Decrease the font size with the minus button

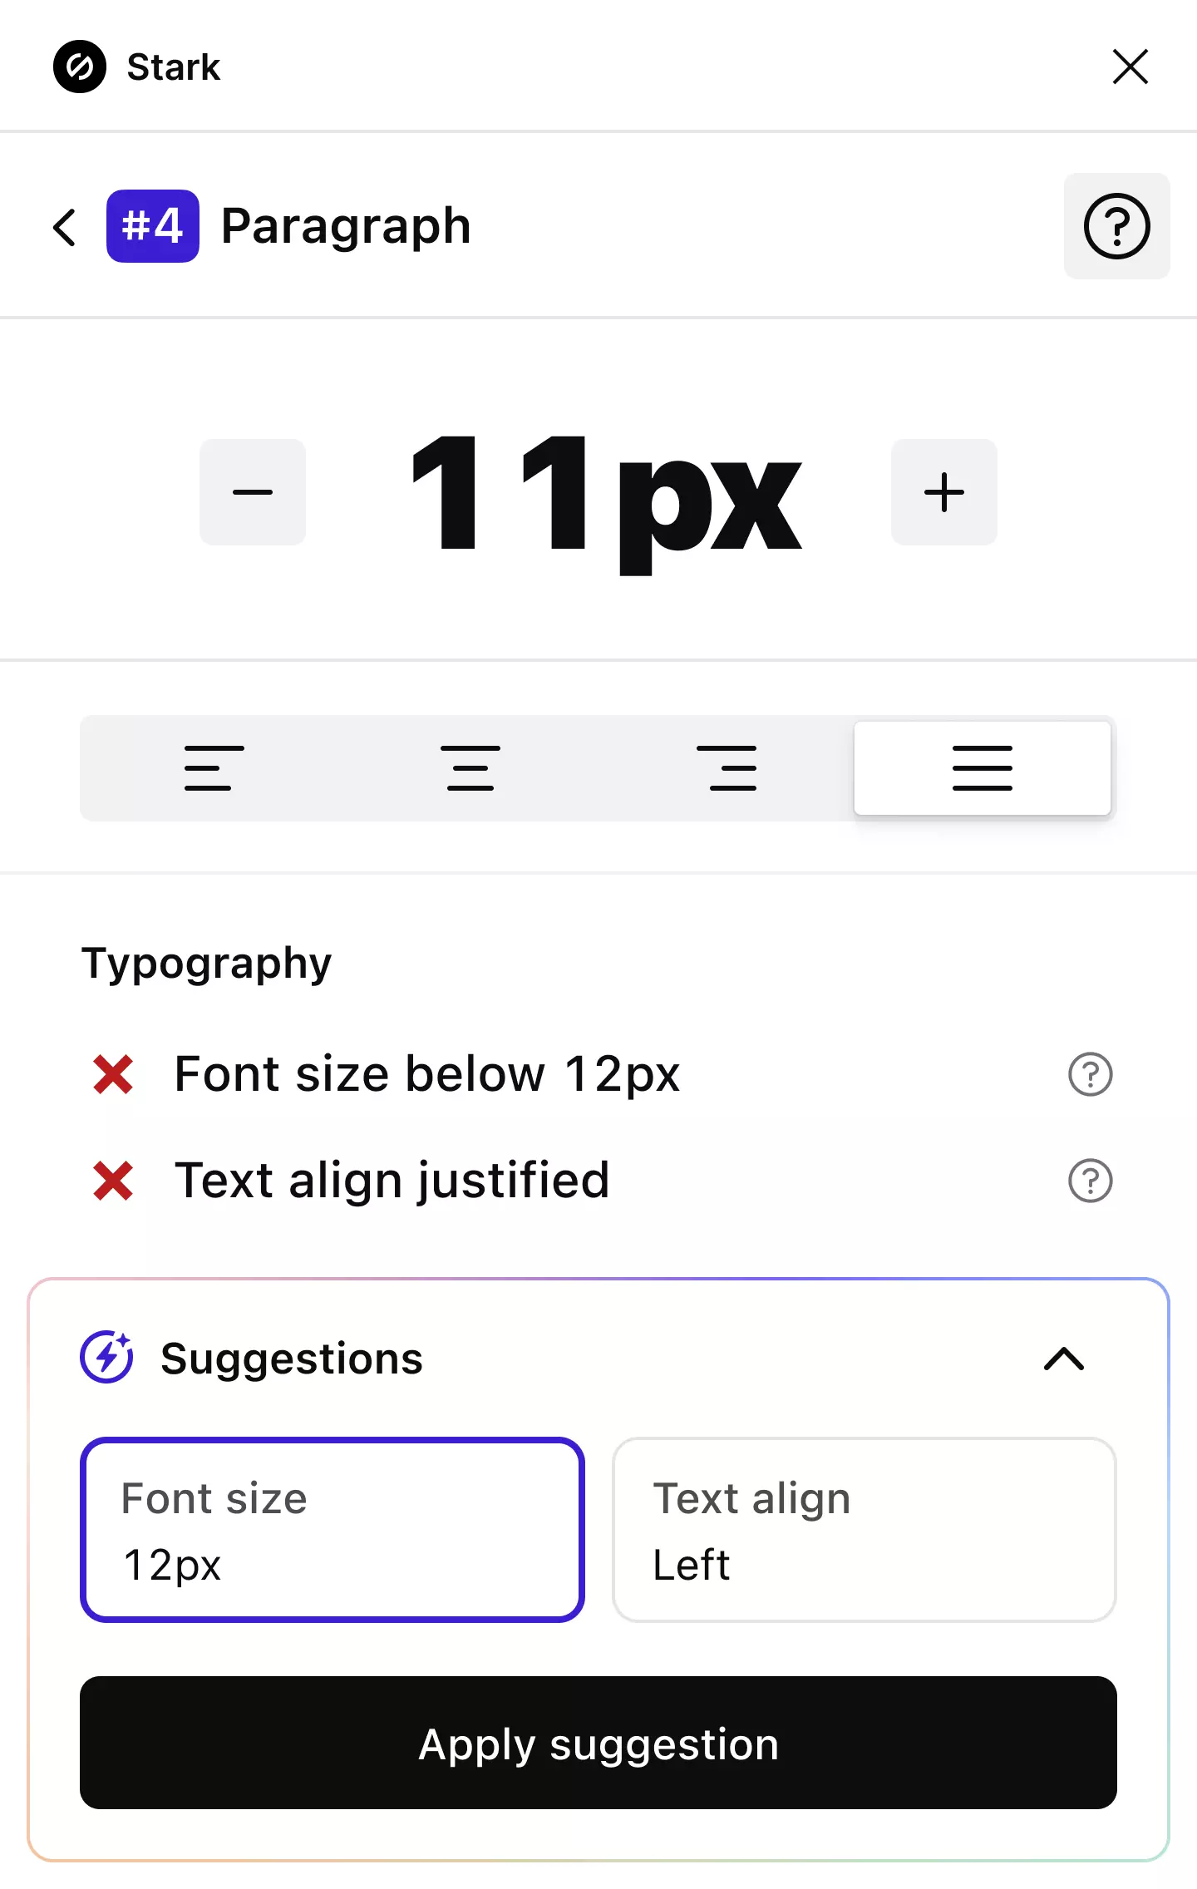point(252,492)
